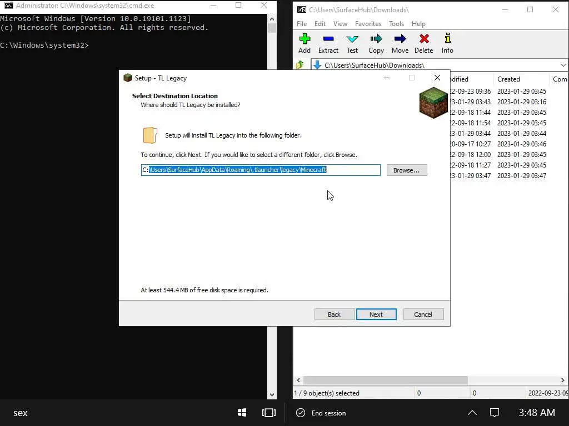Expand the 7-Zip address bar dropdown

[563, 65]
